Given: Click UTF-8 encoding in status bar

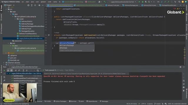Looking at the screenshot, I should click(x=143, y=104).
